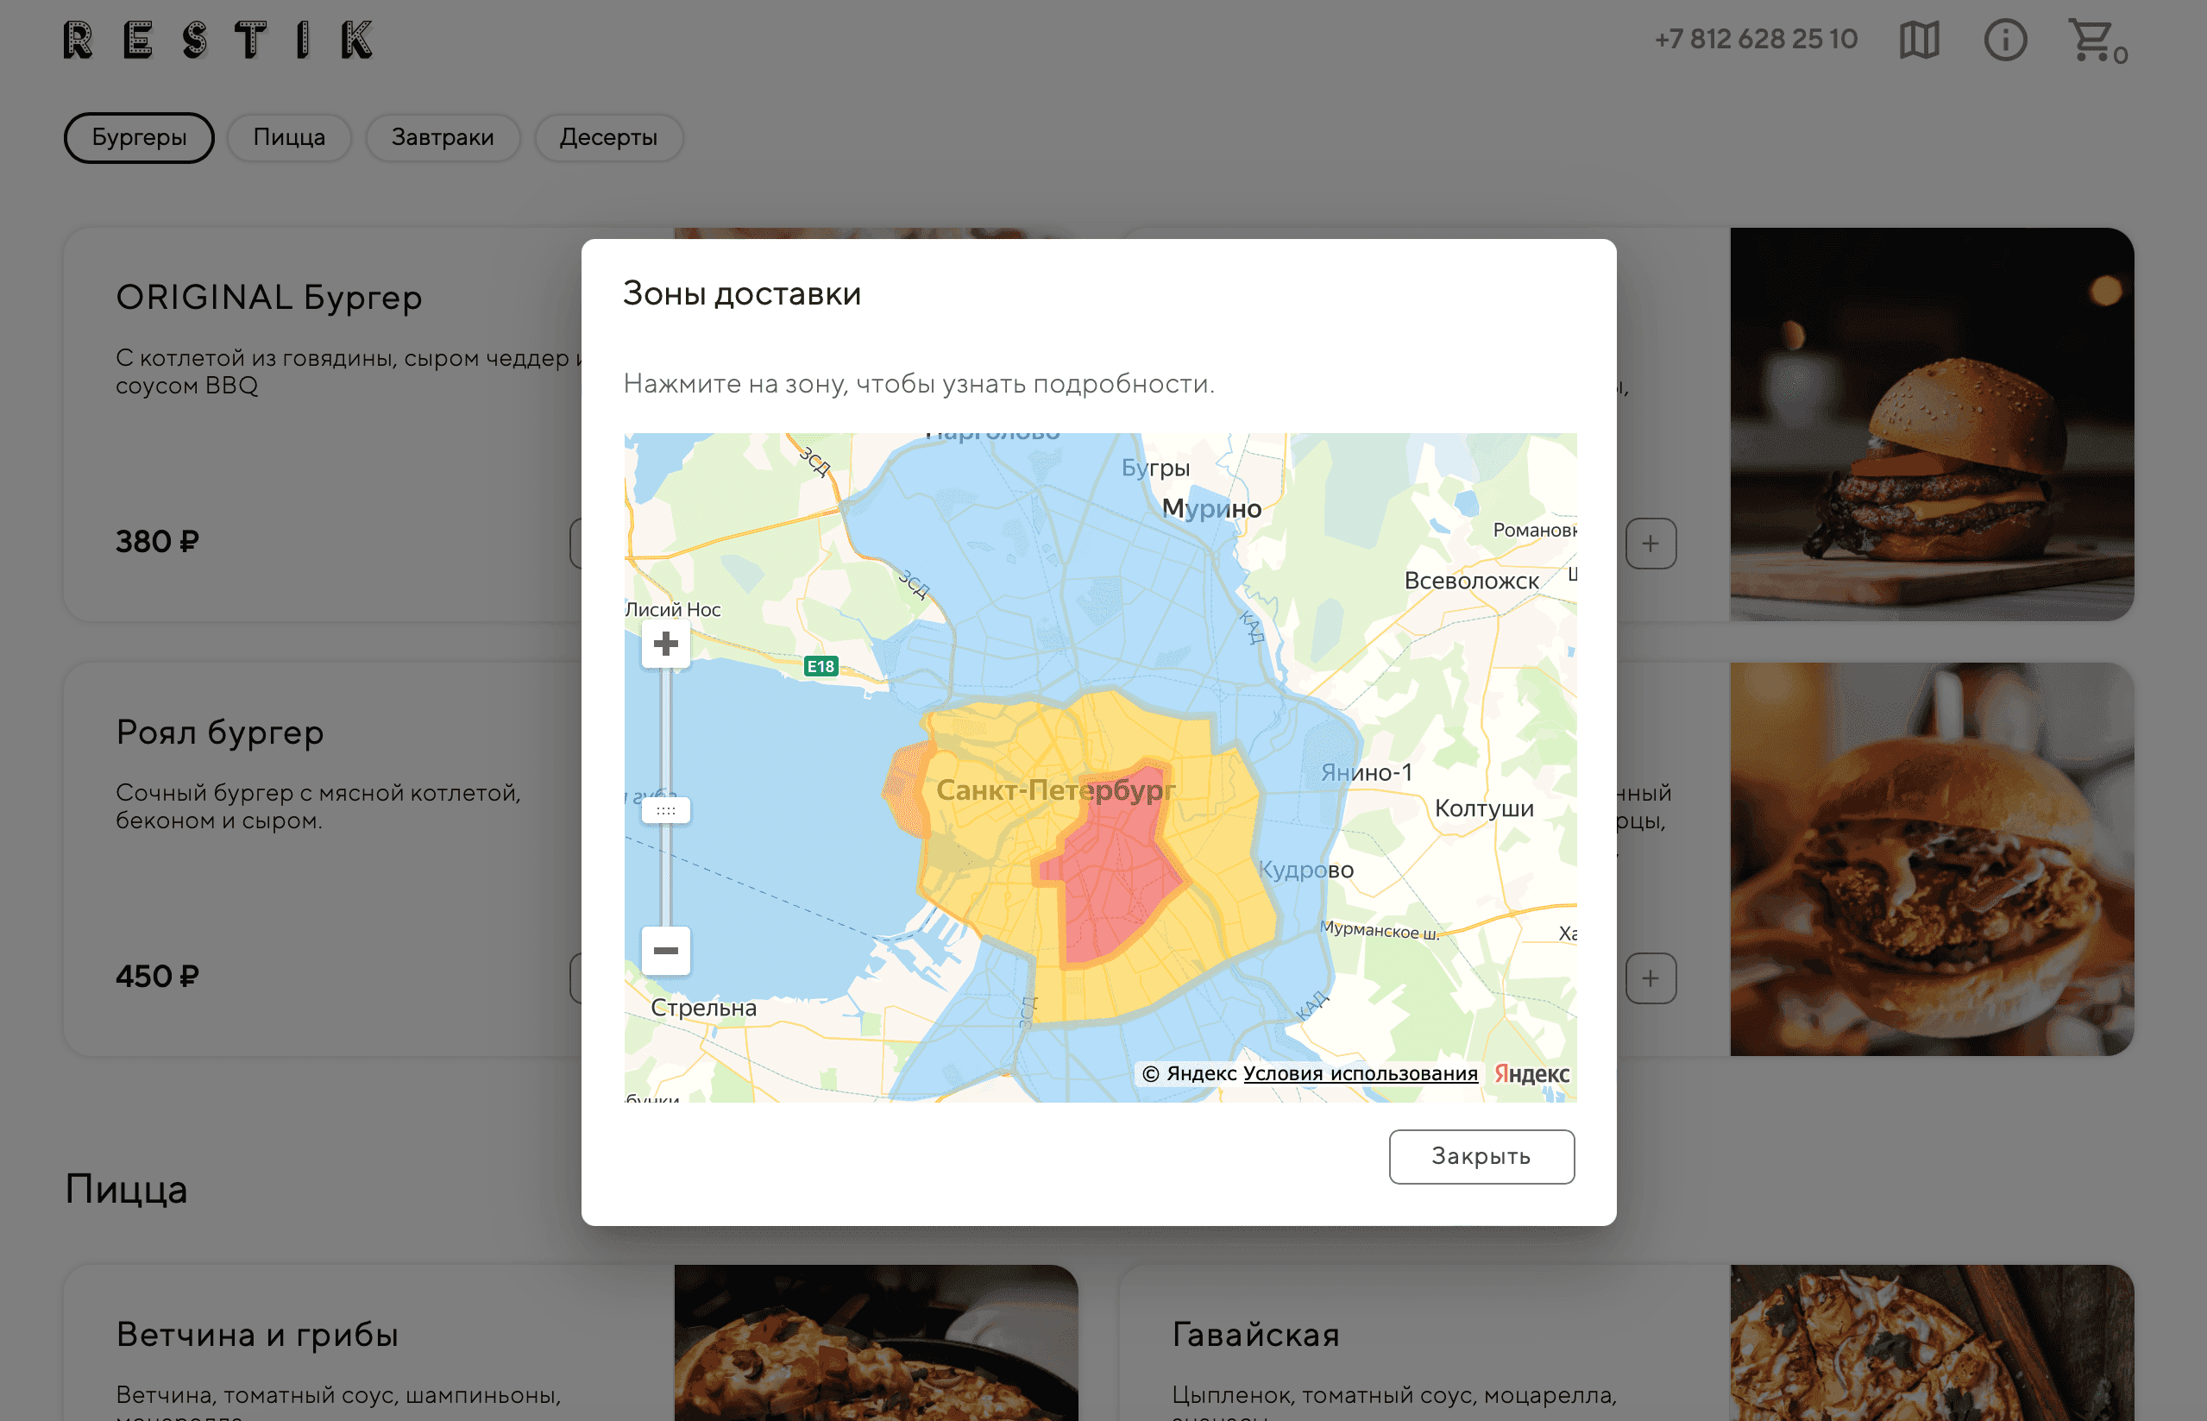2207x1421 pixels.
Task: Click the RESTIK logo
Action: [x=218, y=40]
